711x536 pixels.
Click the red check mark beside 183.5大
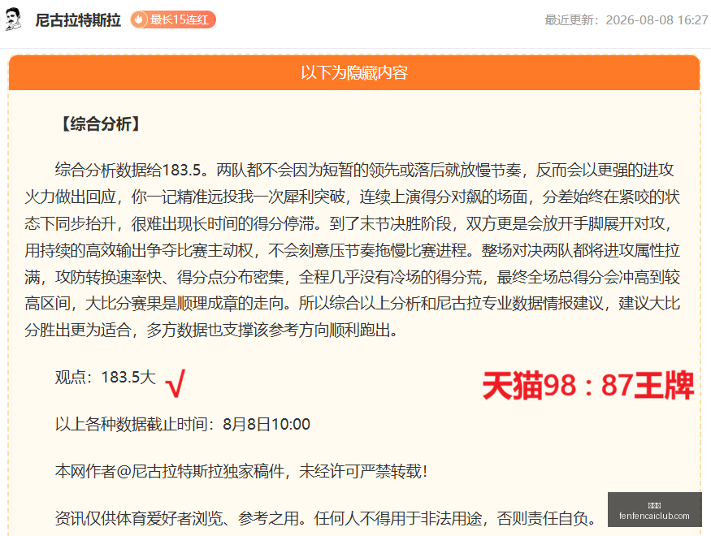tap(176, 383)
